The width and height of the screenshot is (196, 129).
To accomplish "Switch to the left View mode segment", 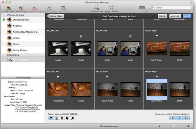I will (x=142, y=8).
